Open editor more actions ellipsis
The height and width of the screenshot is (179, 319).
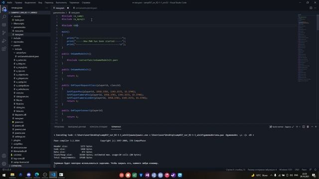click(x=316, y=8)
